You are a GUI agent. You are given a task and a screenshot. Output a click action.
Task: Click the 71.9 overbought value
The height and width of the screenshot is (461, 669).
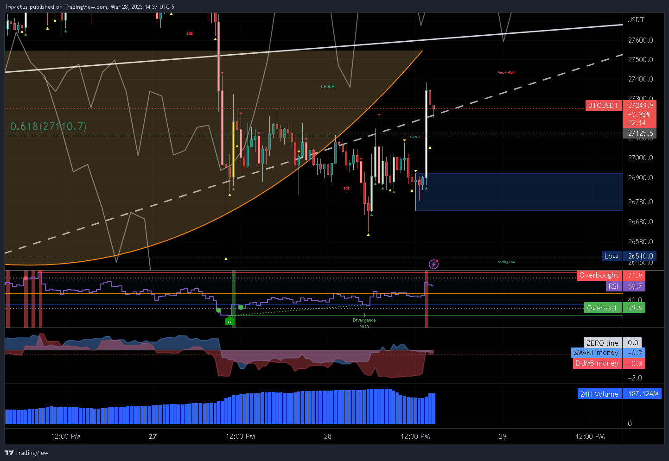[x=634, y=275]
